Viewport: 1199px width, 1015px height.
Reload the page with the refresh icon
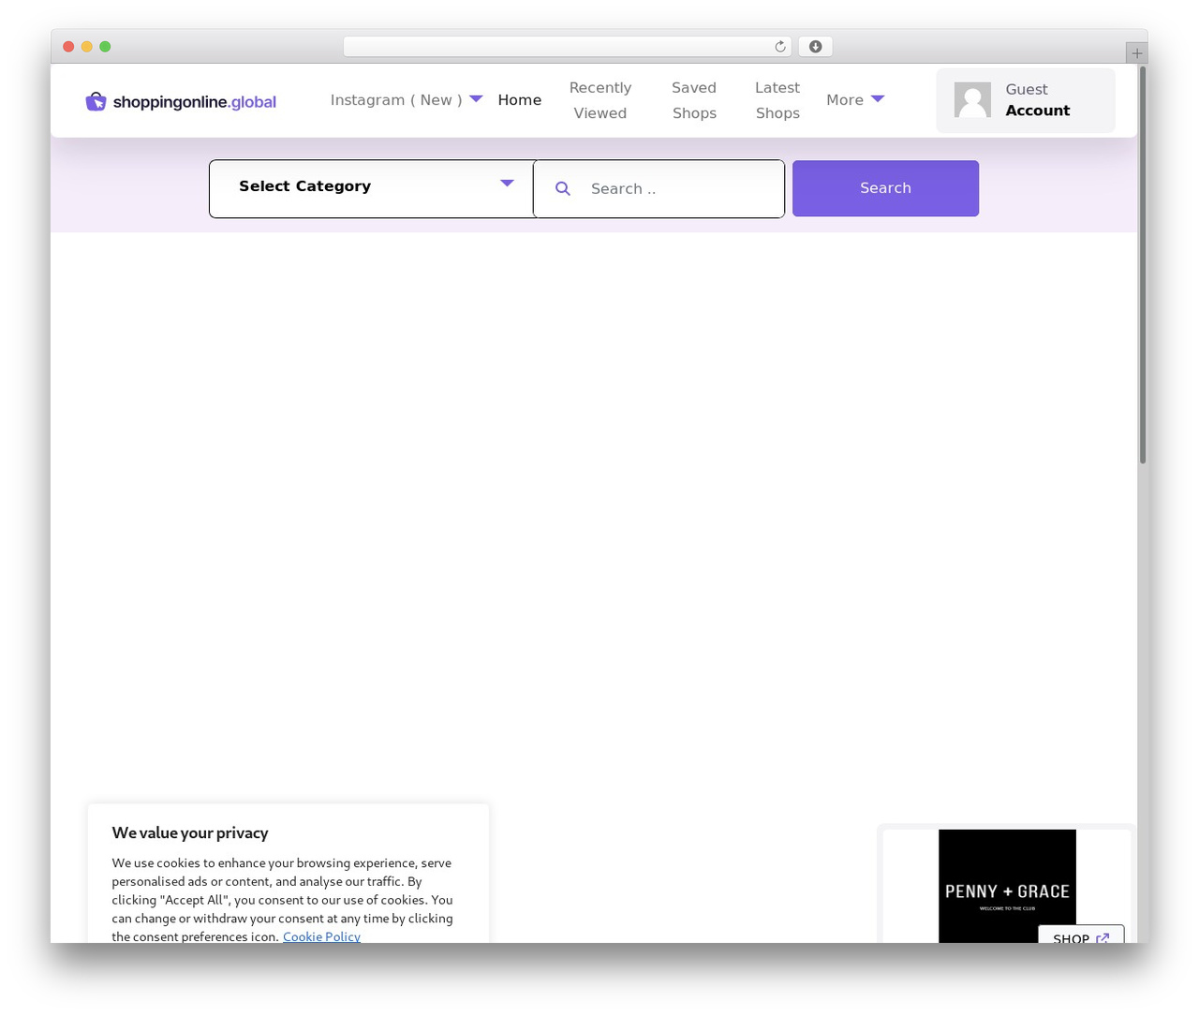pyautogui.click(x=779, y=47)
